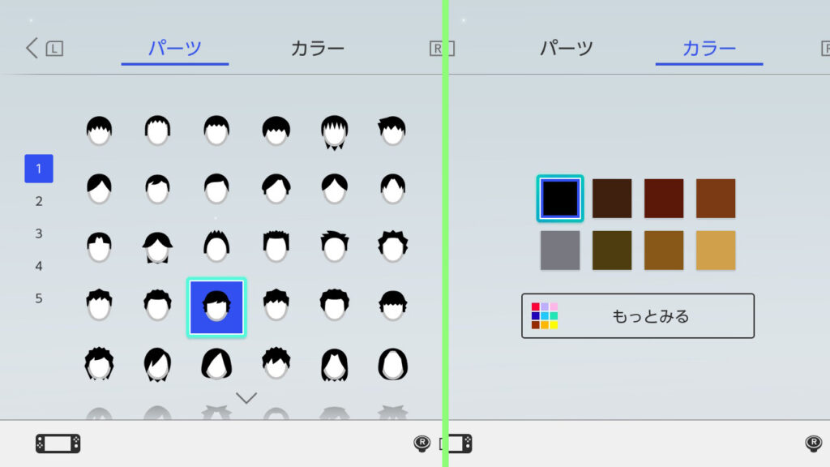This screenshot has height=467, width=830.
Task: Select bottom-row hairstyle with long diagonal bangs
Action: click(157, 364)
